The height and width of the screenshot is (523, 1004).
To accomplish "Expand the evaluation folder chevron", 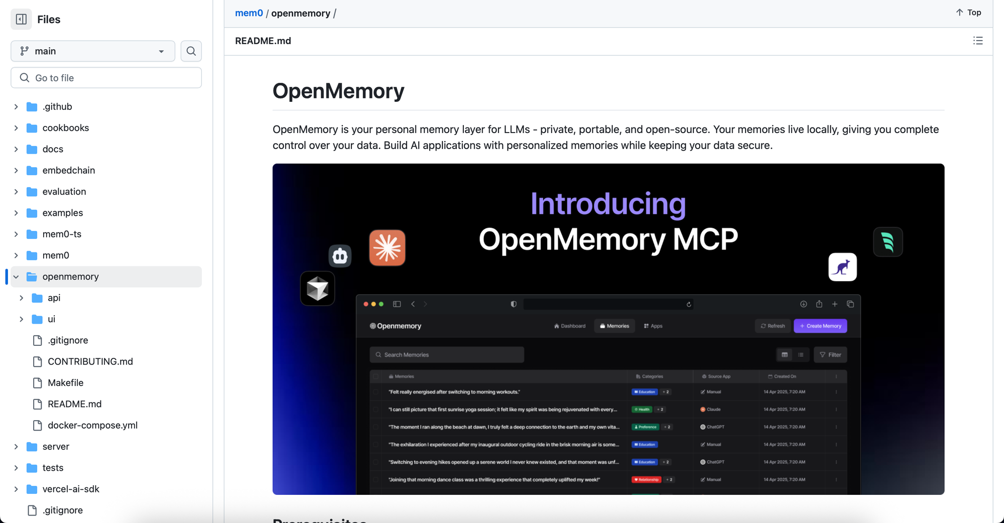I will pos(16,192).
